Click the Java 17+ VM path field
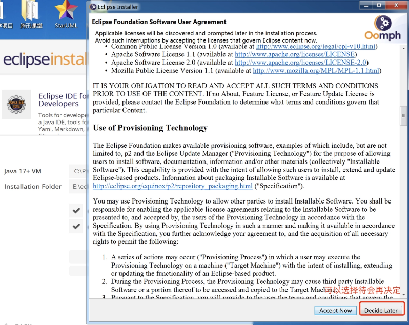 coord(77,171)
